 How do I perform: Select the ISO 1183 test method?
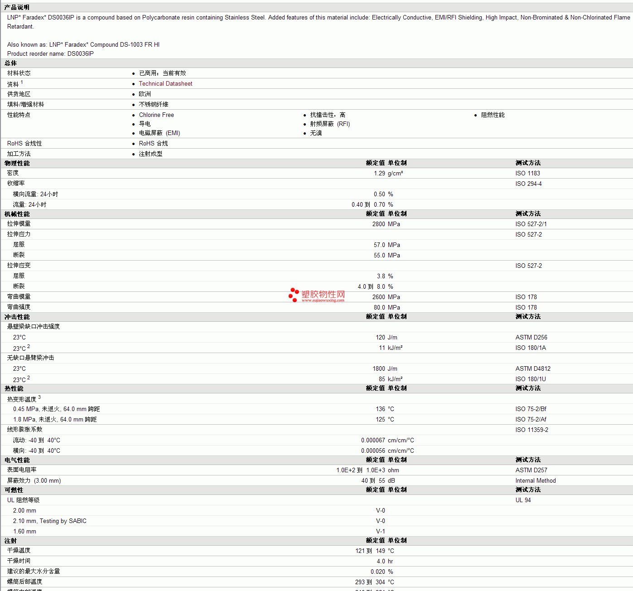point(528,174)
